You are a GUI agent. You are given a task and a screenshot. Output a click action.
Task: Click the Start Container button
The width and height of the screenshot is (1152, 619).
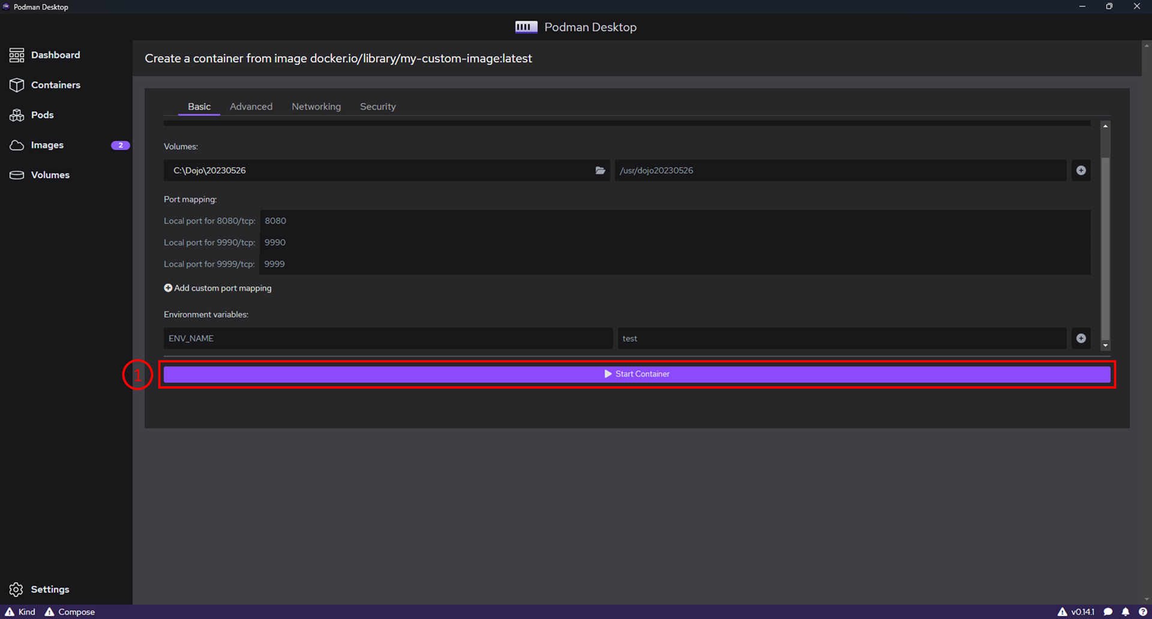637,374
